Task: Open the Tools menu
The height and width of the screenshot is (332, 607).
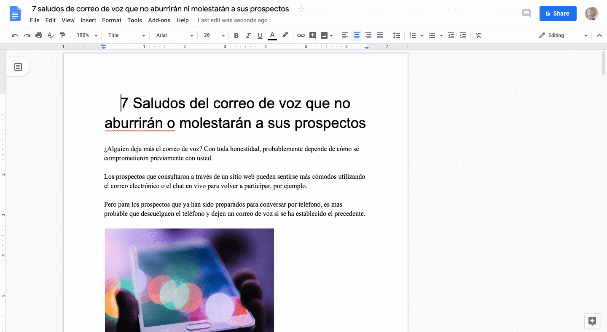Action: point(135,20)
